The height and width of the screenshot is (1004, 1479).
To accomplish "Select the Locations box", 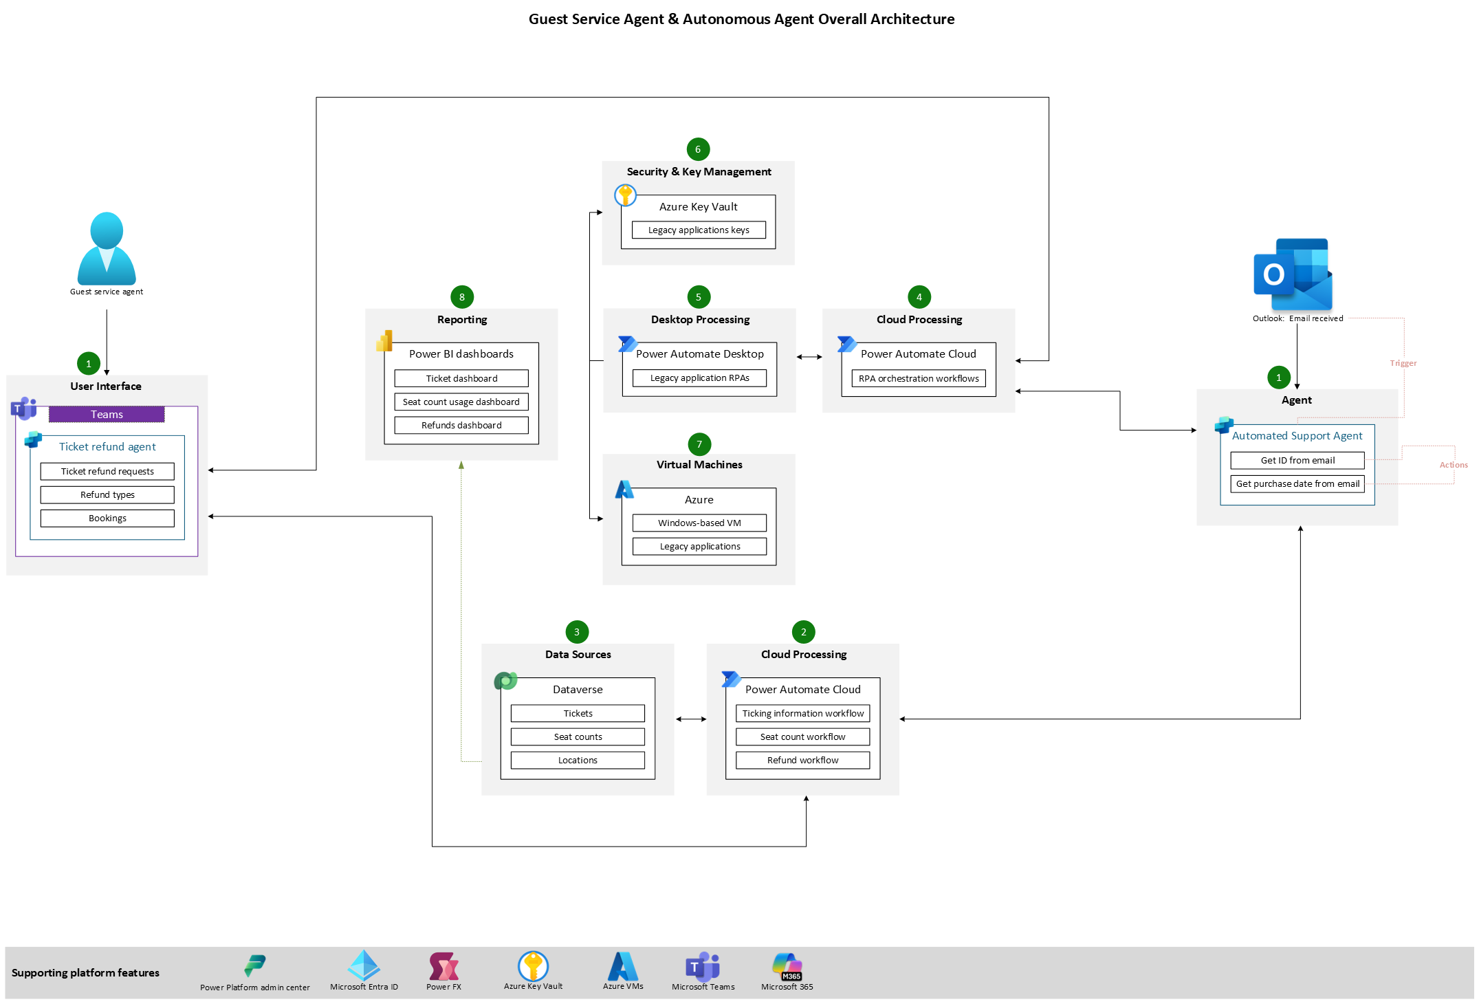I will (578, 760).
